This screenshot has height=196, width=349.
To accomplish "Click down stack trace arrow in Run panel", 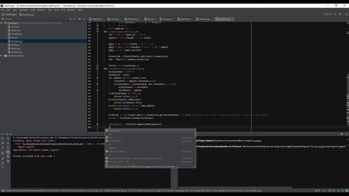I will 8,143.
